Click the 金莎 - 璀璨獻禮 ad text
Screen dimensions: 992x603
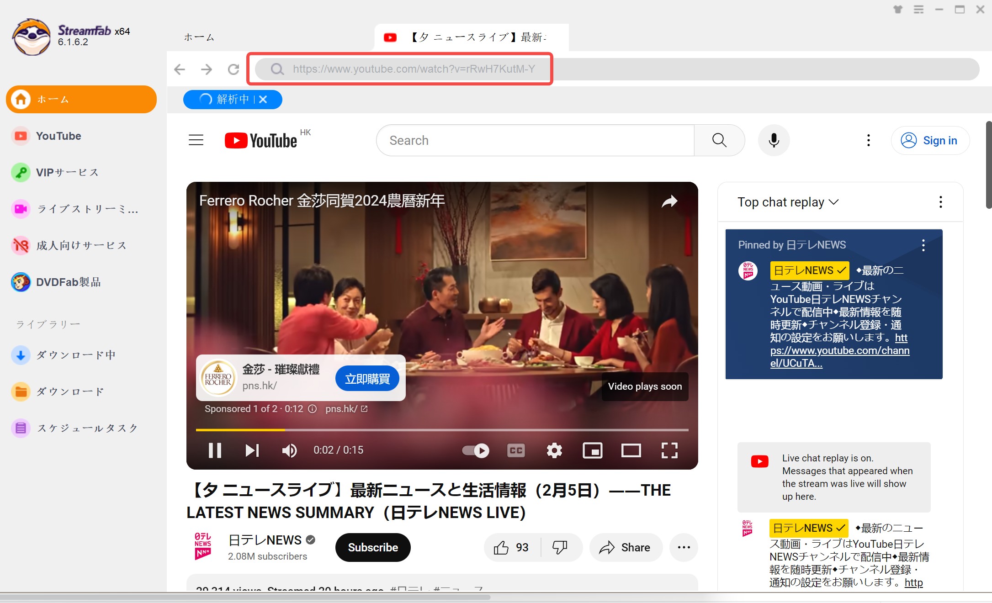pos(281,369)
